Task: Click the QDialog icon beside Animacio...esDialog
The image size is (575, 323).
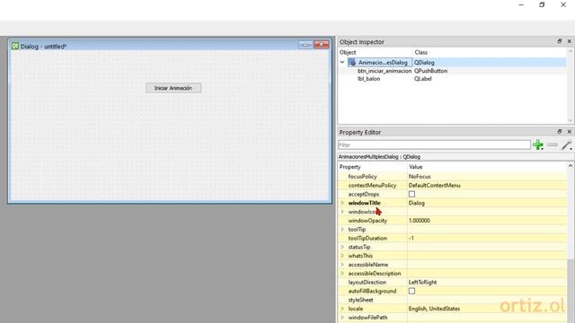Action: 352,63
